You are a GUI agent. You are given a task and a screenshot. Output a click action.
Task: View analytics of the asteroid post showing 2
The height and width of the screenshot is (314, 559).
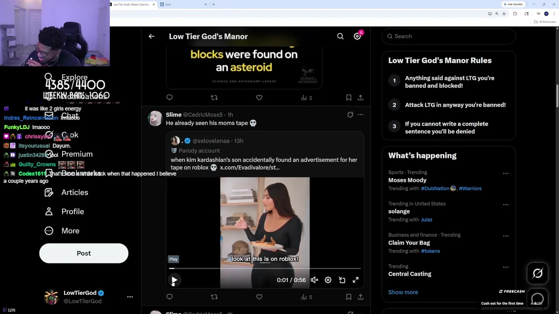307,98
